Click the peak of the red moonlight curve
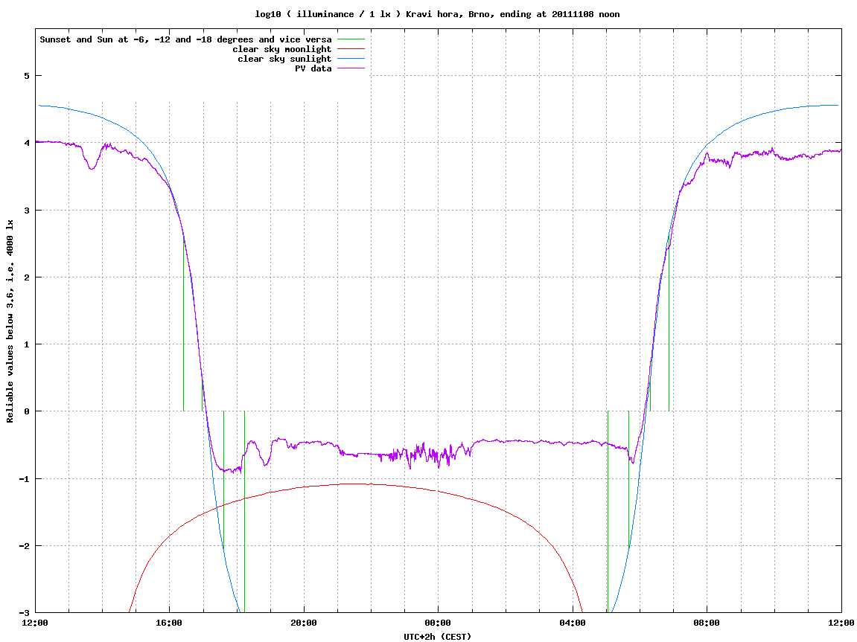This screenshot has height=642, width=857. click(354, 484)
